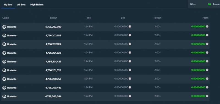Open bet ID 4,756,201,823
The width and height of the screenshot is (220, 104).
[53, 53]
